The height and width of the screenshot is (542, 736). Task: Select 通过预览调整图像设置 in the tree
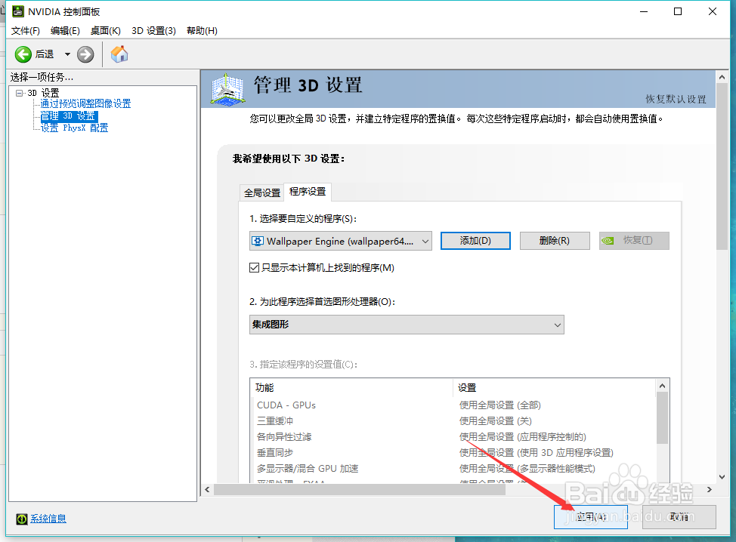click(x=85, y=103)
